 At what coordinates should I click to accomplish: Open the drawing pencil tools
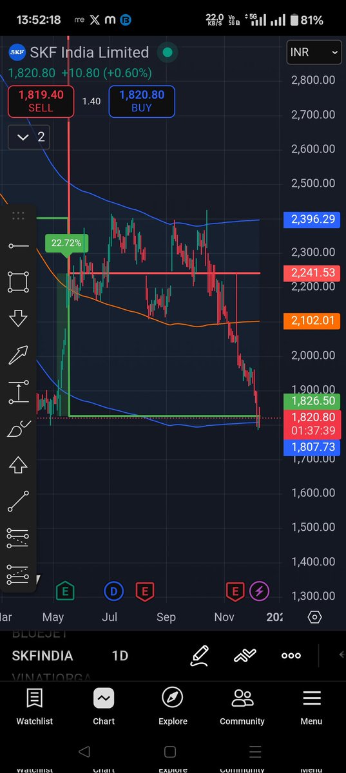coord(200,656)
